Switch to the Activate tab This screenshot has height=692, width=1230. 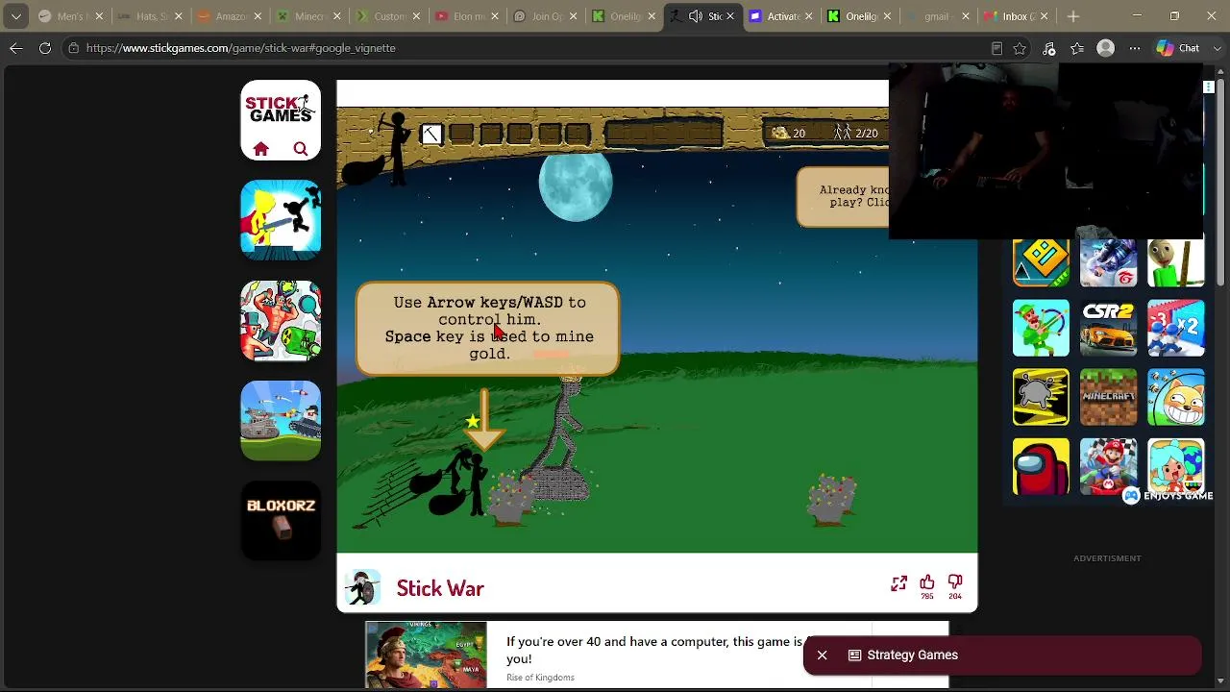tap(781, 16)
